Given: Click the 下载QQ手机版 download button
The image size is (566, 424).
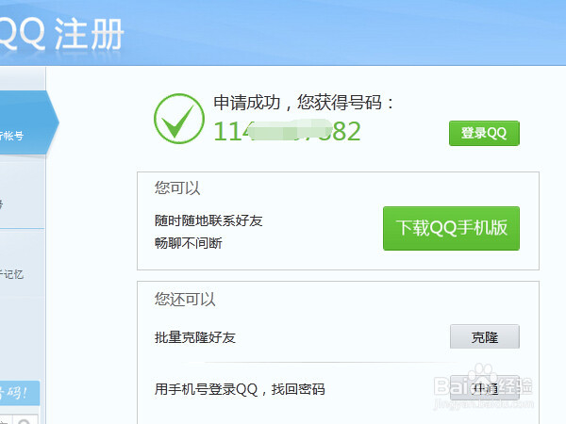Looking at the screenshot, I should (451, 228).
